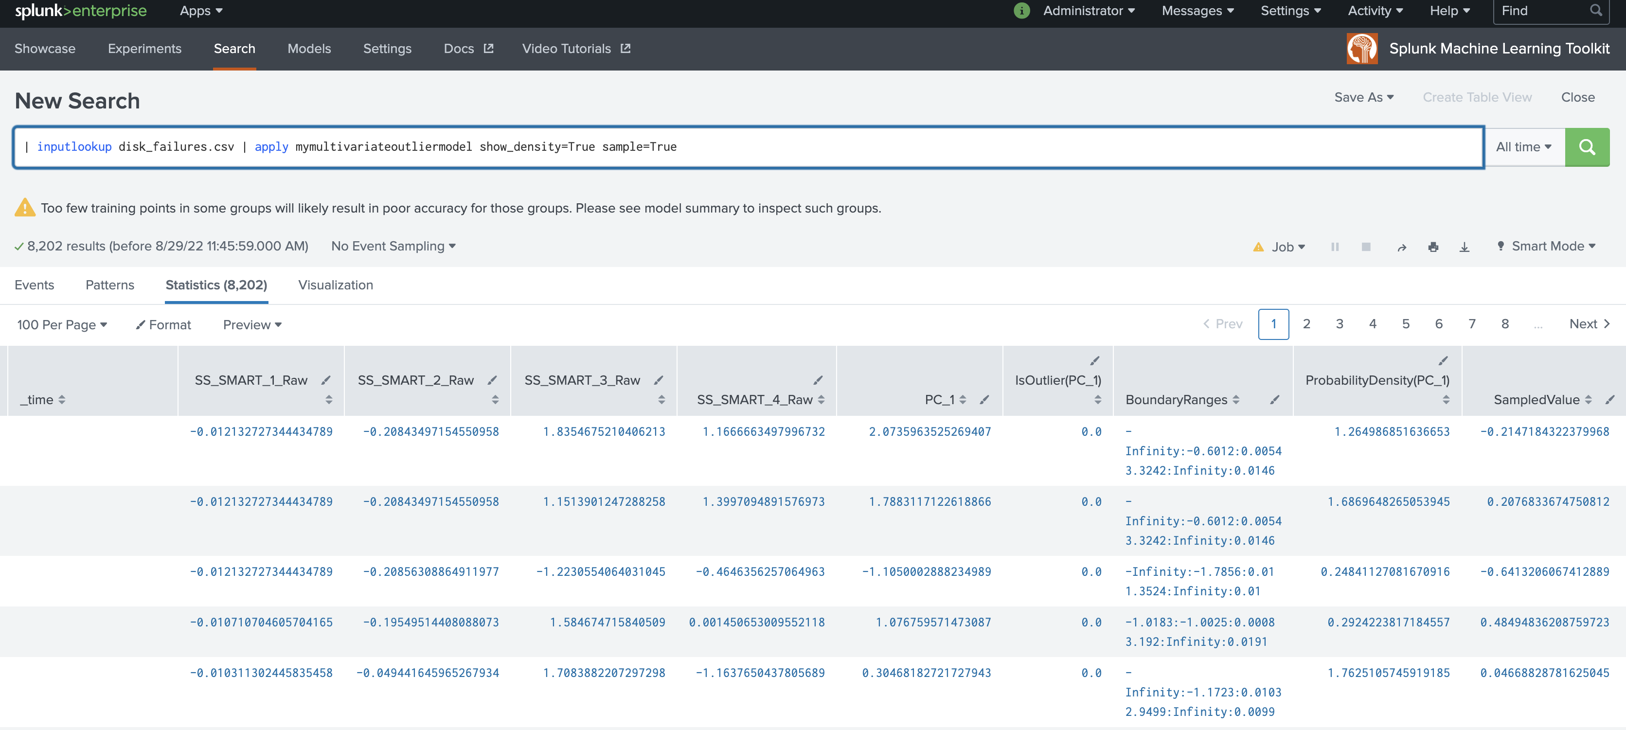Click the Splunk Machine Learning Toolkit logo
Viewport: 1626px width, 730px height.
coord(1362,49)
